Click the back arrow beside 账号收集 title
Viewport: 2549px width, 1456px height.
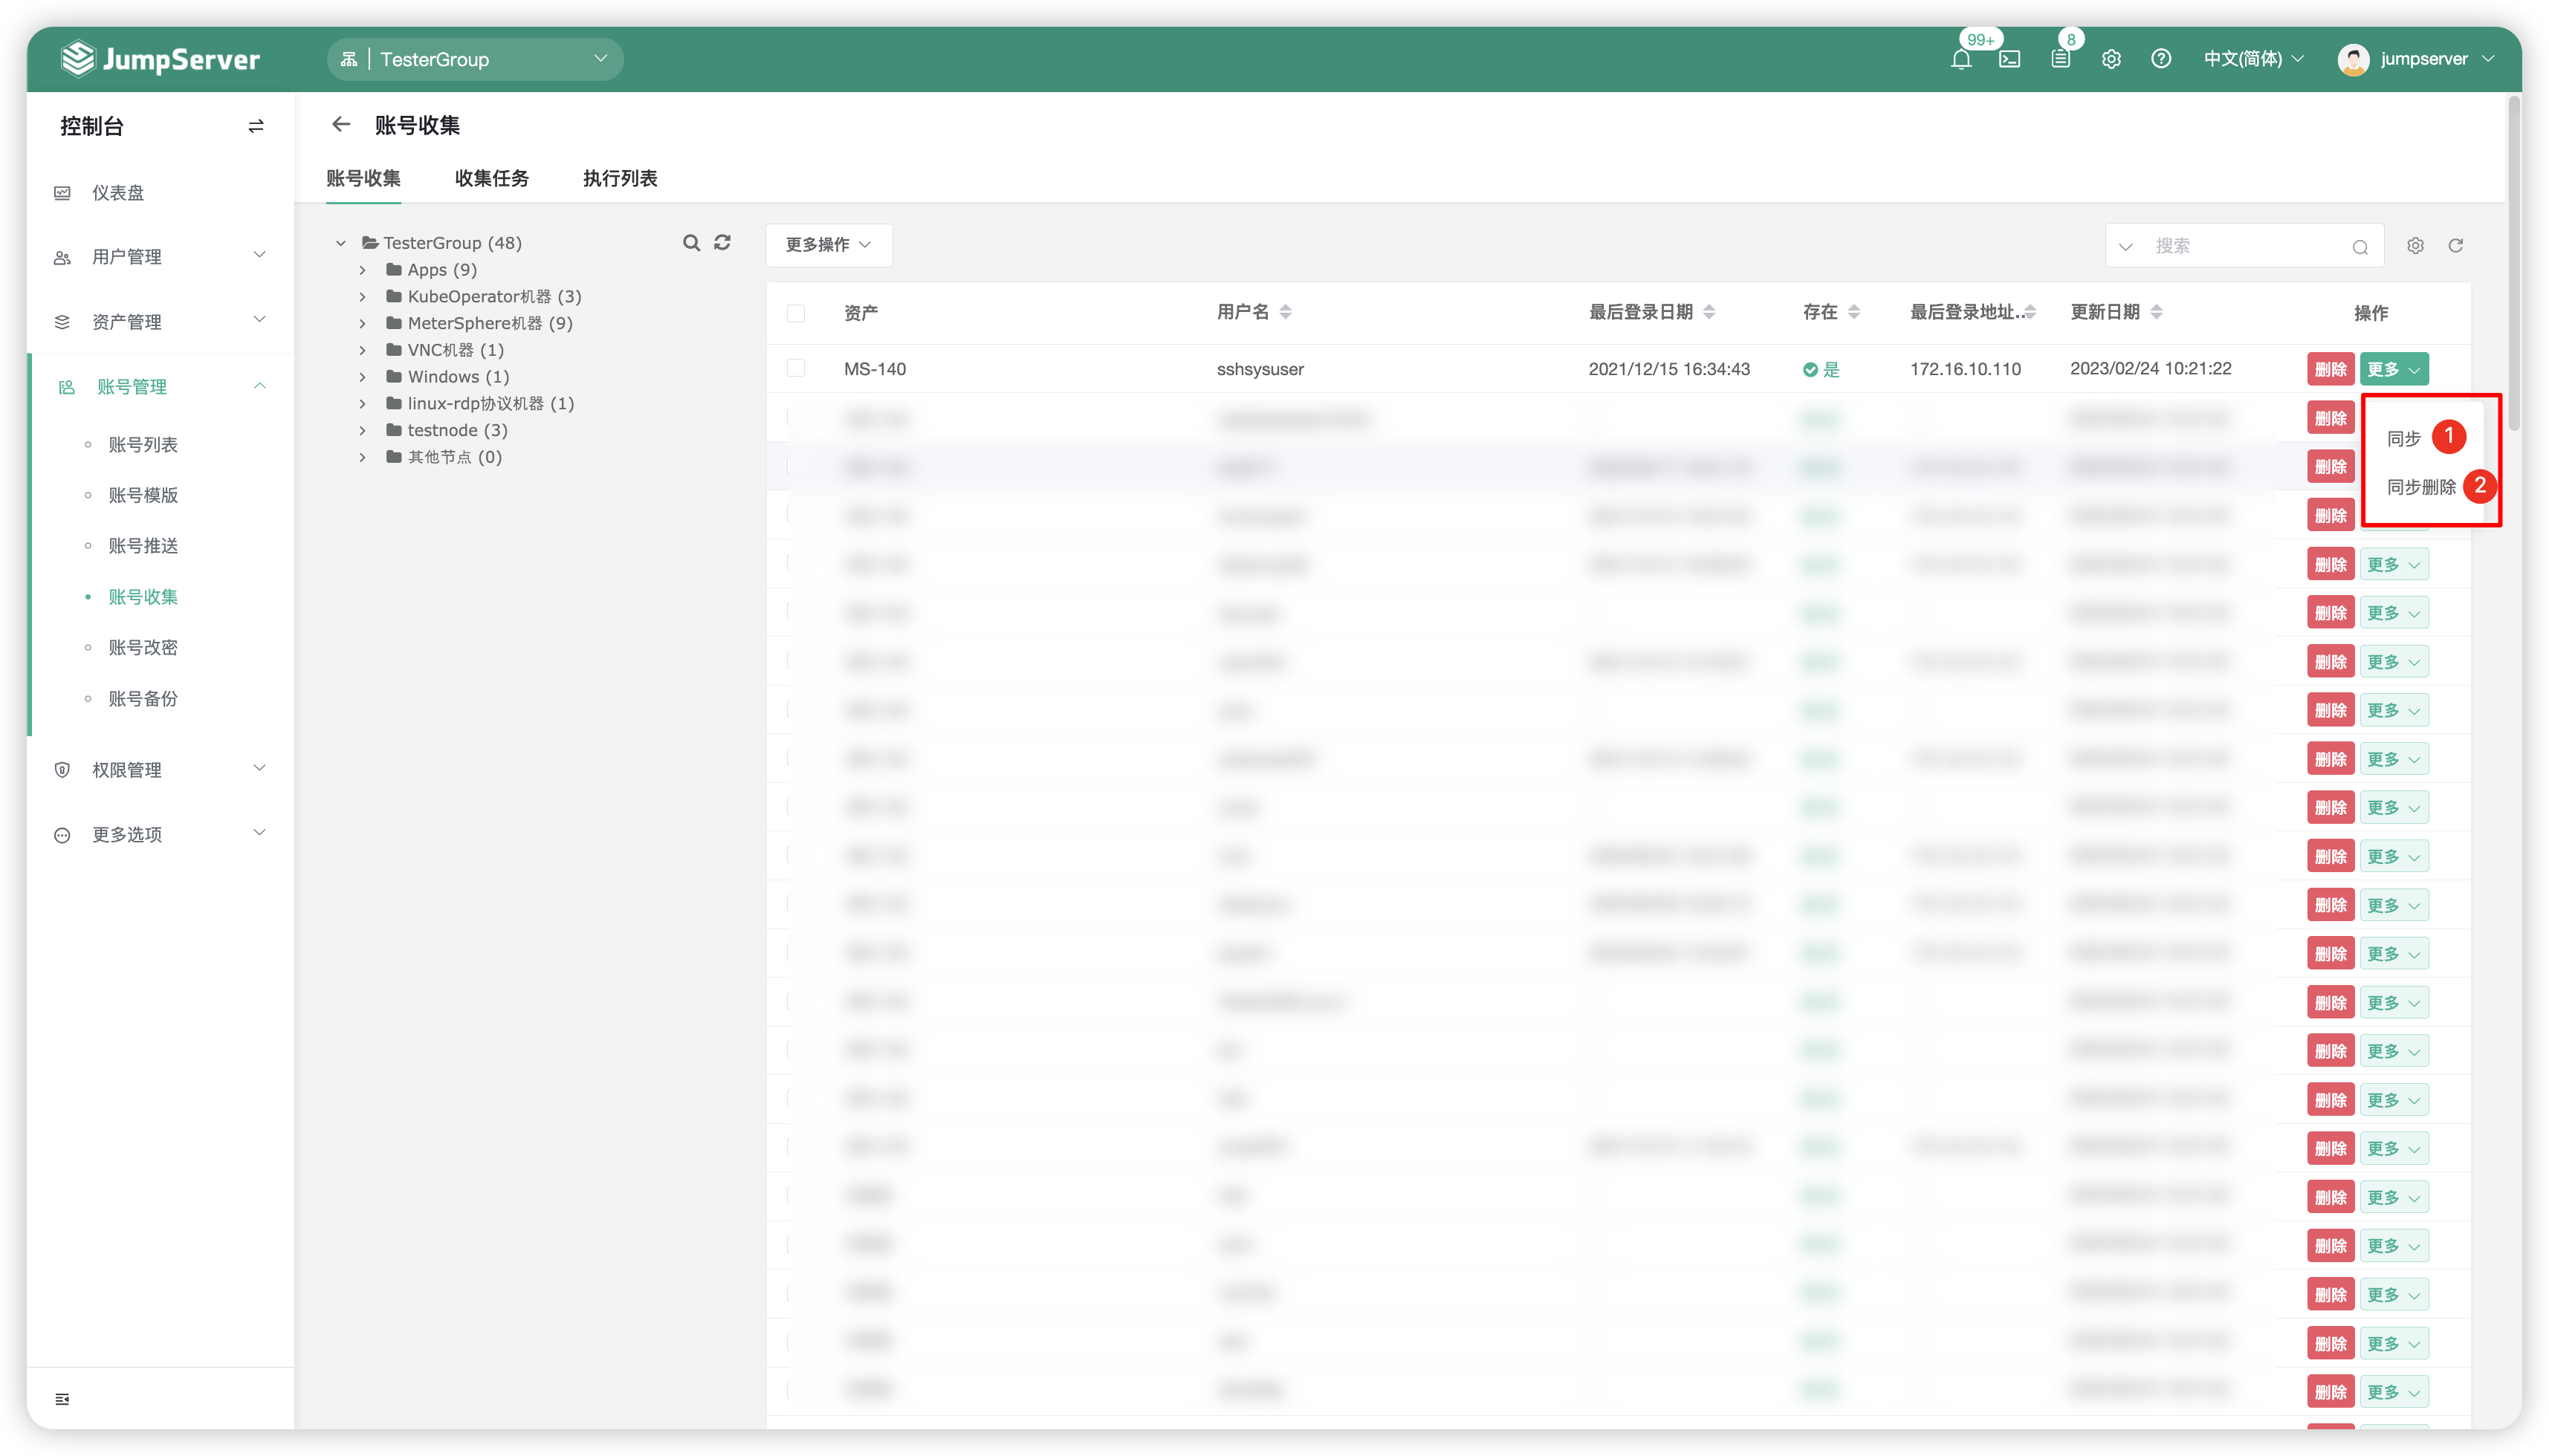341,124
